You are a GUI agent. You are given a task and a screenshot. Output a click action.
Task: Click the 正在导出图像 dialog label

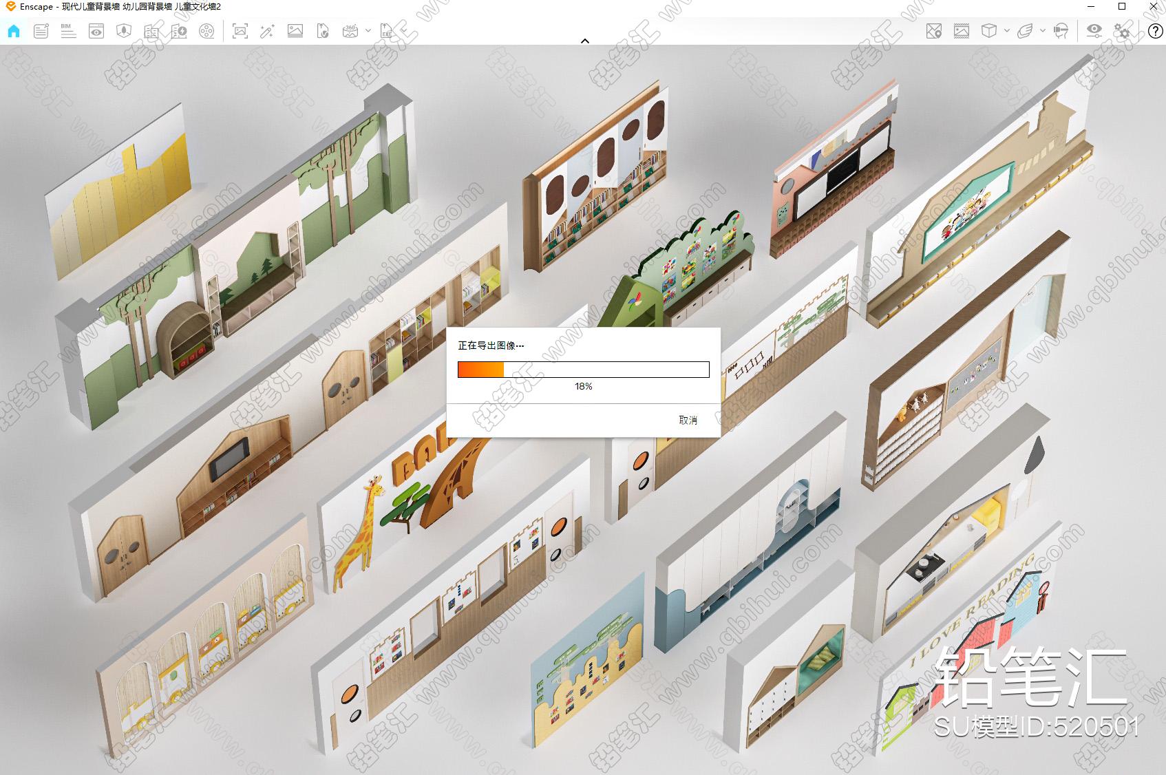[x=491, y=346]
